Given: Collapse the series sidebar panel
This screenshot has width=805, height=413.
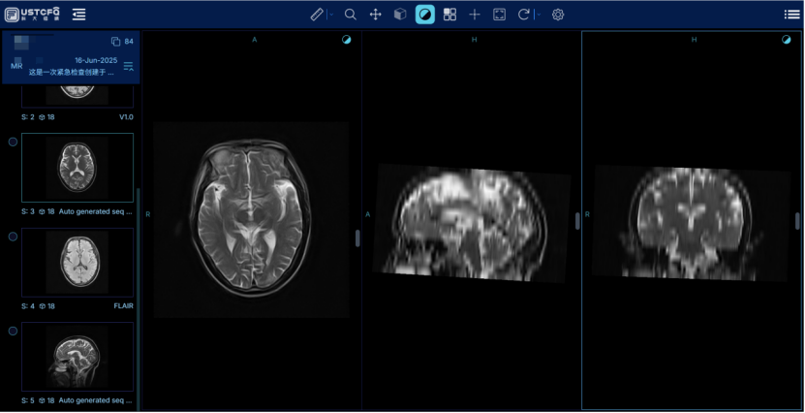Looking at the screenshot, I should pyautogui.click(x=78, y=15).
